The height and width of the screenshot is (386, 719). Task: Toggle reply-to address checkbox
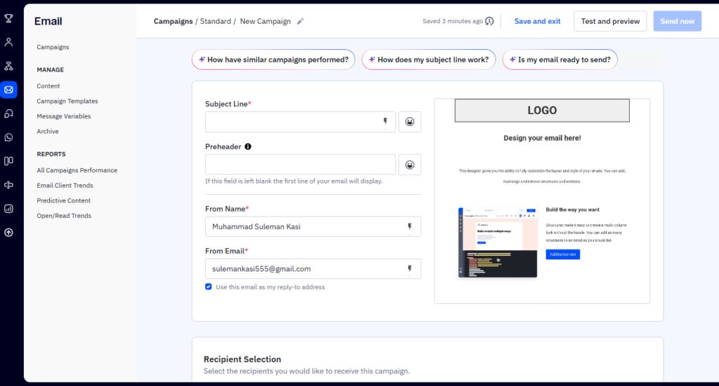(x=209, y=287)
